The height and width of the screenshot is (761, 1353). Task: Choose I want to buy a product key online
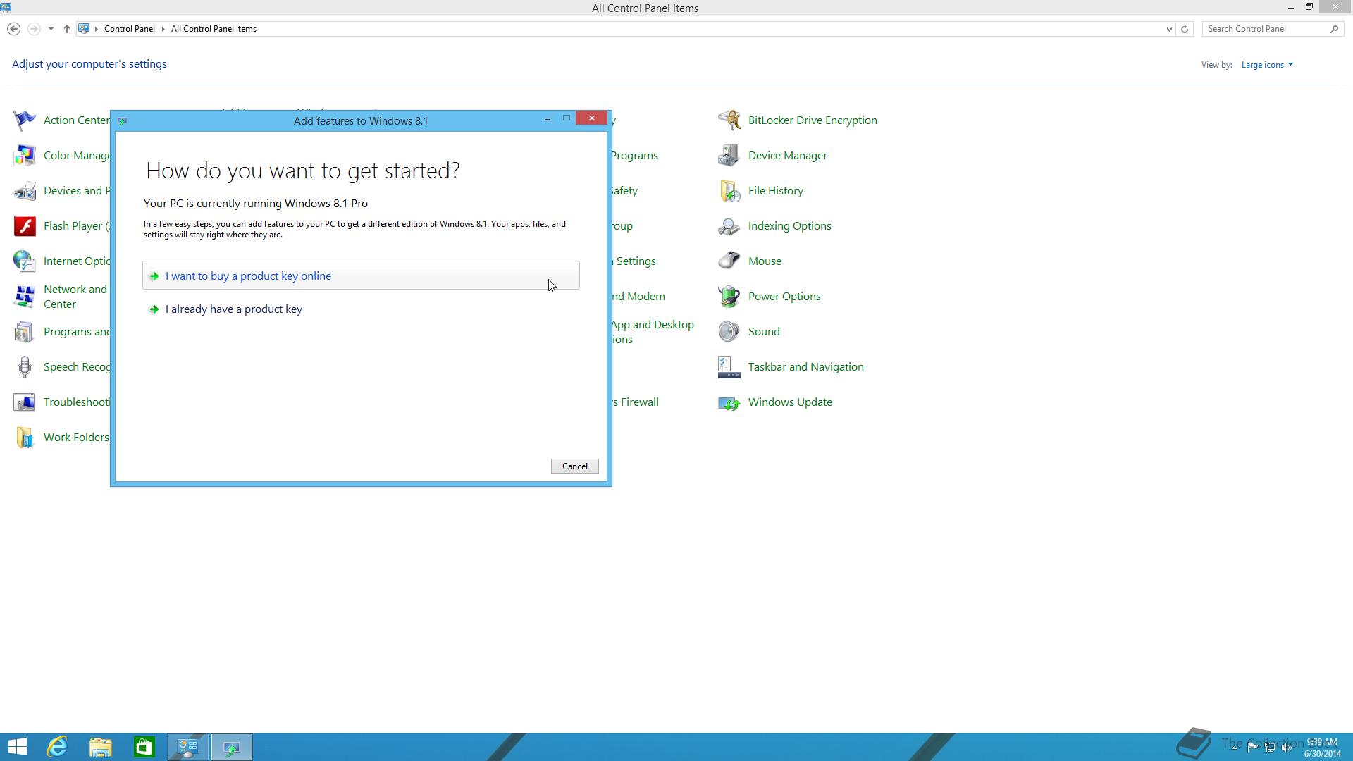361,276
